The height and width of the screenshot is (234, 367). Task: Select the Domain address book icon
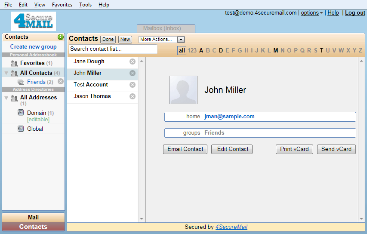(x=21, y=113)
